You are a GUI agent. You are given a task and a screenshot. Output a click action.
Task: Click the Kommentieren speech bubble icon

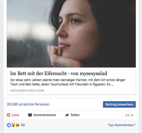30,115
